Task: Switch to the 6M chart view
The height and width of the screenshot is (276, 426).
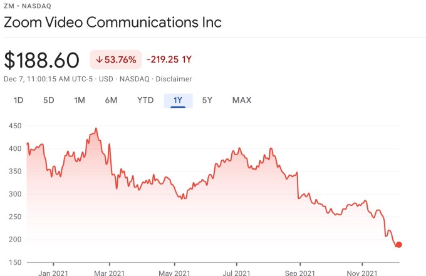Action: click(111, 100)
